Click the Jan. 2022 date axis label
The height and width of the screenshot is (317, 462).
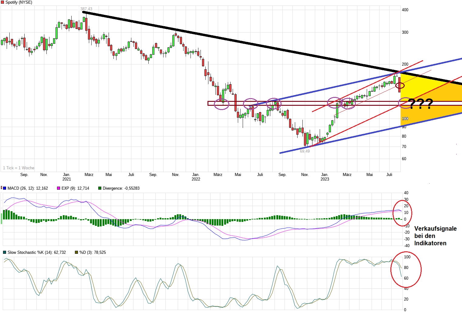(196, 177)
